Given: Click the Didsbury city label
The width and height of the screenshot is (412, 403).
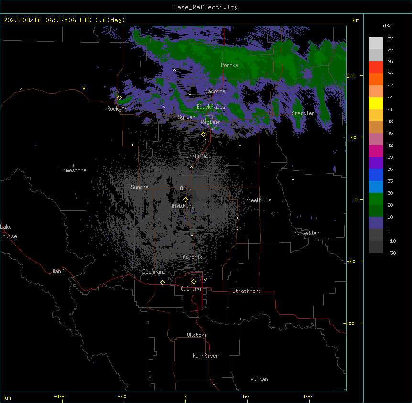Looking at the screenshot, I should tap(183, 206).
